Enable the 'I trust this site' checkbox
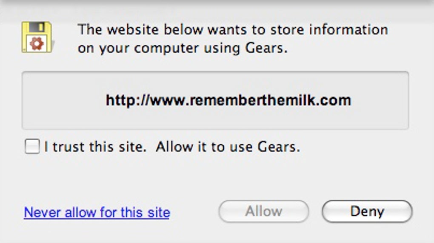Image resolution: width=434 pixels, height=243 pixels. click(x=32, y=147)
